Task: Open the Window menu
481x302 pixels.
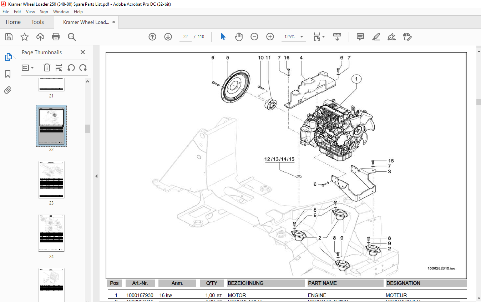Action: 61,12
